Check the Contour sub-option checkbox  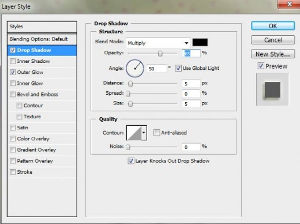coord(19,106)
